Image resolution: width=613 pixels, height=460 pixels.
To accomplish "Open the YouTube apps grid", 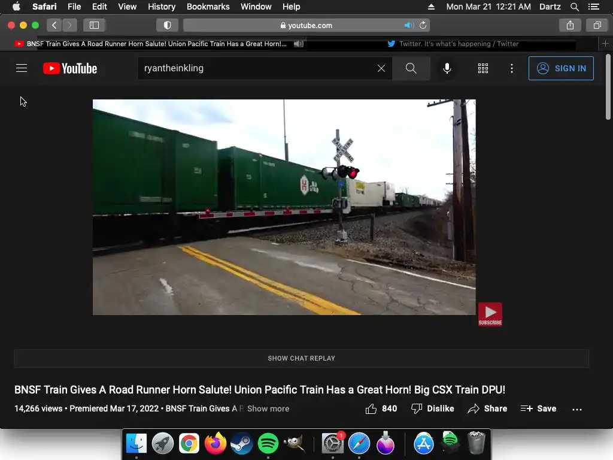I will click(483, 68).
